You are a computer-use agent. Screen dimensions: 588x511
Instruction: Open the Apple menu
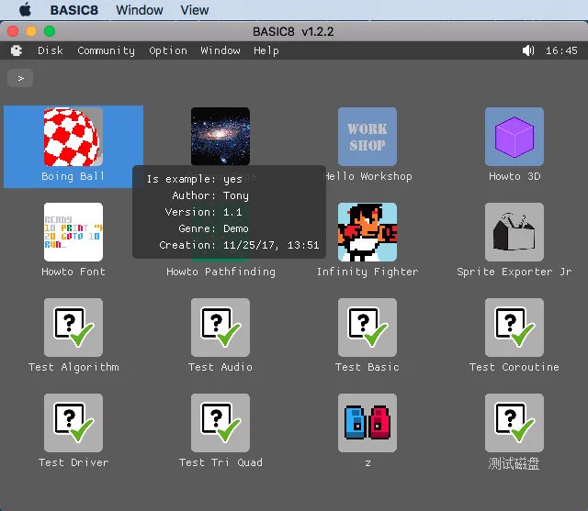pyautogui.click(x=25, y=10)
